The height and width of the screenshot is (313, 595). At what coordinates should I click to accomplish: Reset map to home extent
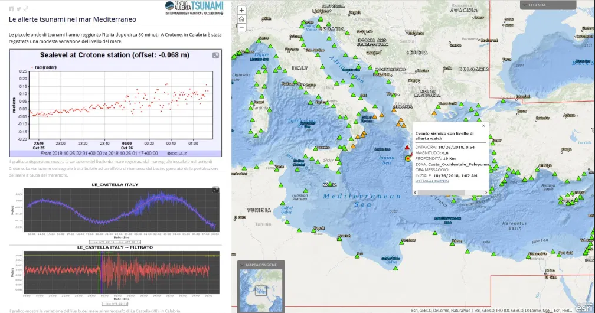(242, 19)
